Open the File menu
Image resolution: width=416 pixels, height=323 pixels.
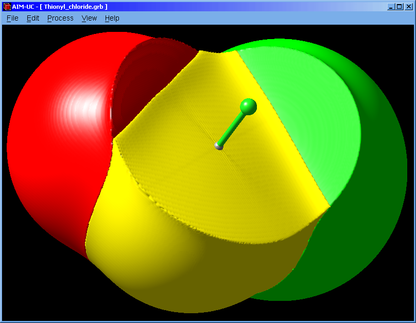(x=12, y=18)
